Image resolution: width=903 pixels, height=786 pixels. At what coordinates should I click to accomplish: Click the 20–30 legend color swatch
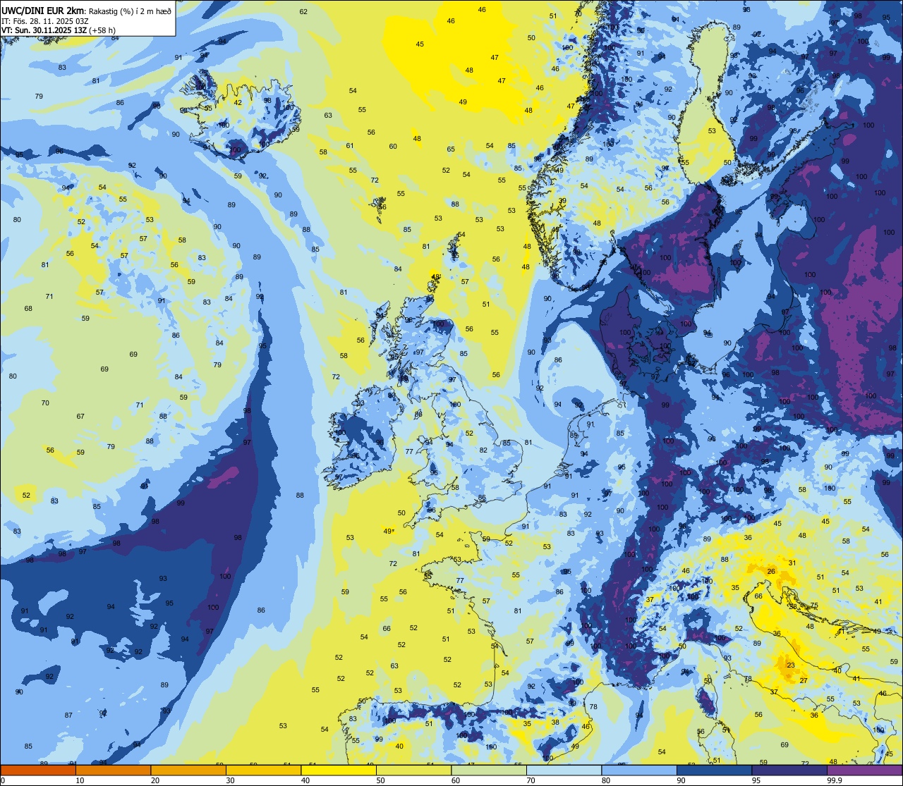click(x=188, y=770)
